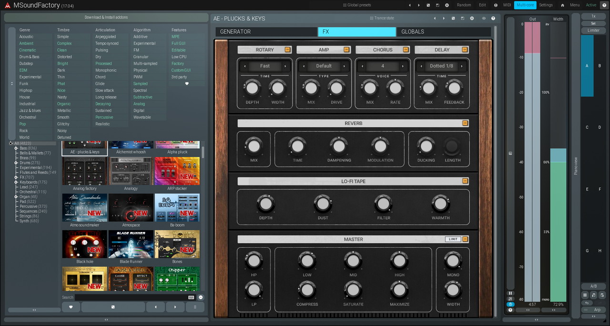Click the home icon in top toolbar
The height and width of the screenshot is (326, 610).
(x=562, y=5)
